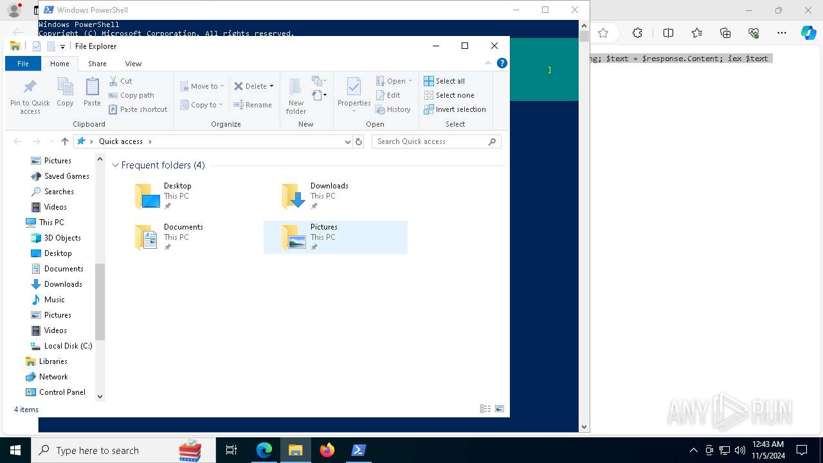Select Network in navigation pane
This screenshot has width=823, height=463.
tap(46, 377)
